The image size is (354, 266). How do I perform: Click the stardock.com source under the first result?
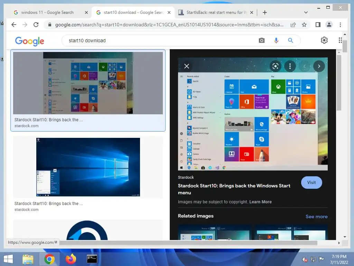click(x=26, y=126)
